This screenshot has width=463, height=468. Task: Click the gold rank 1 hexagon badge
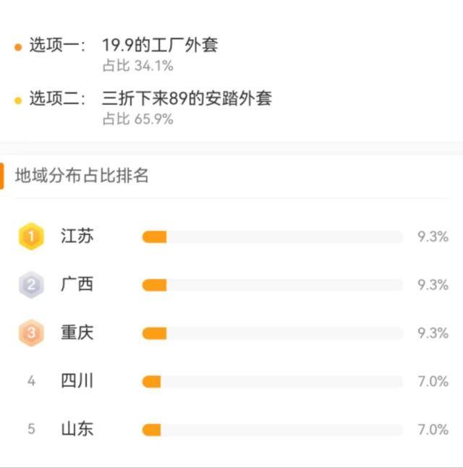31,237
